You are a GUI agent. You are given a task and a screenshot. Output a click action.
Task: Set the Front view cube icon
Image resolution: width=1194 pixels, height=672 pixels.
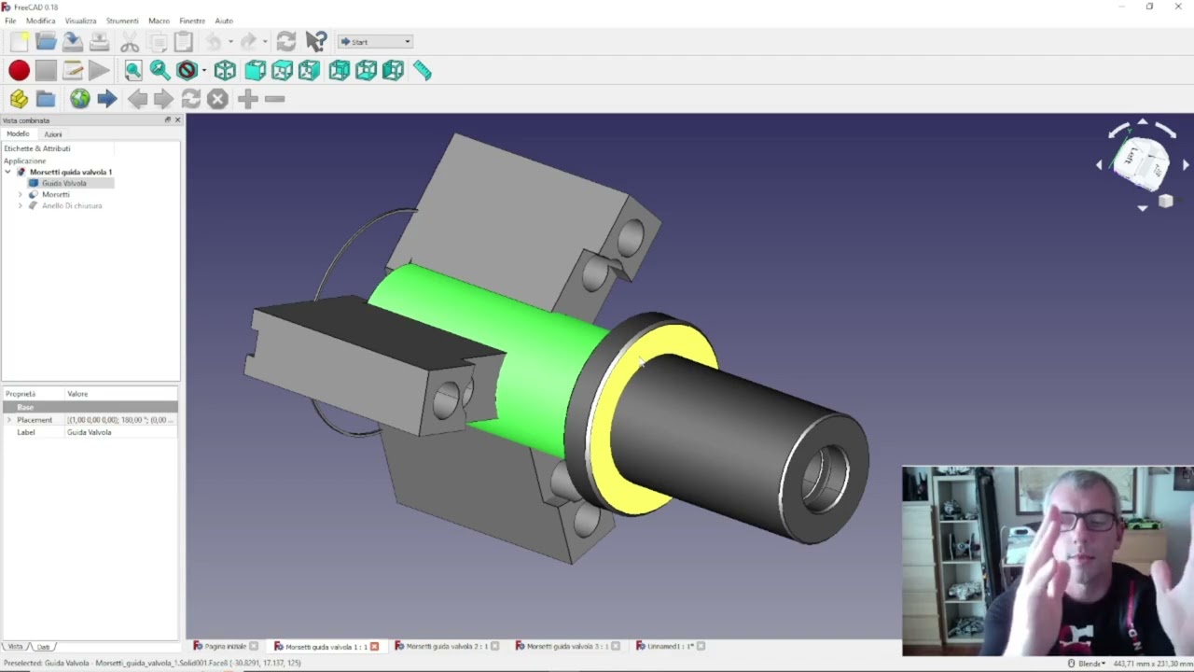[x=255, y=70]
